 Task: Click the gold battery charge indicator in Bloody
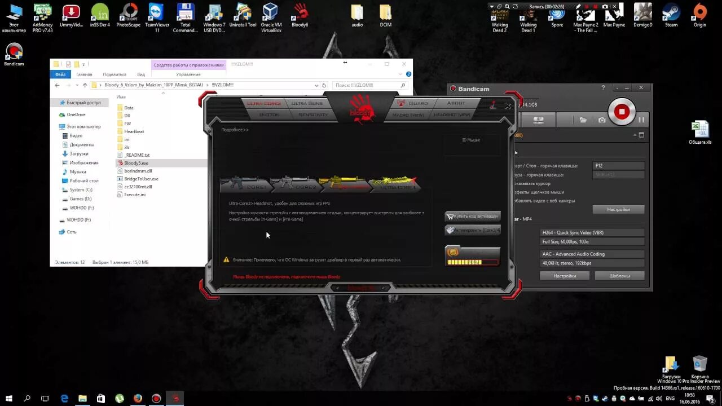point(472,255)
